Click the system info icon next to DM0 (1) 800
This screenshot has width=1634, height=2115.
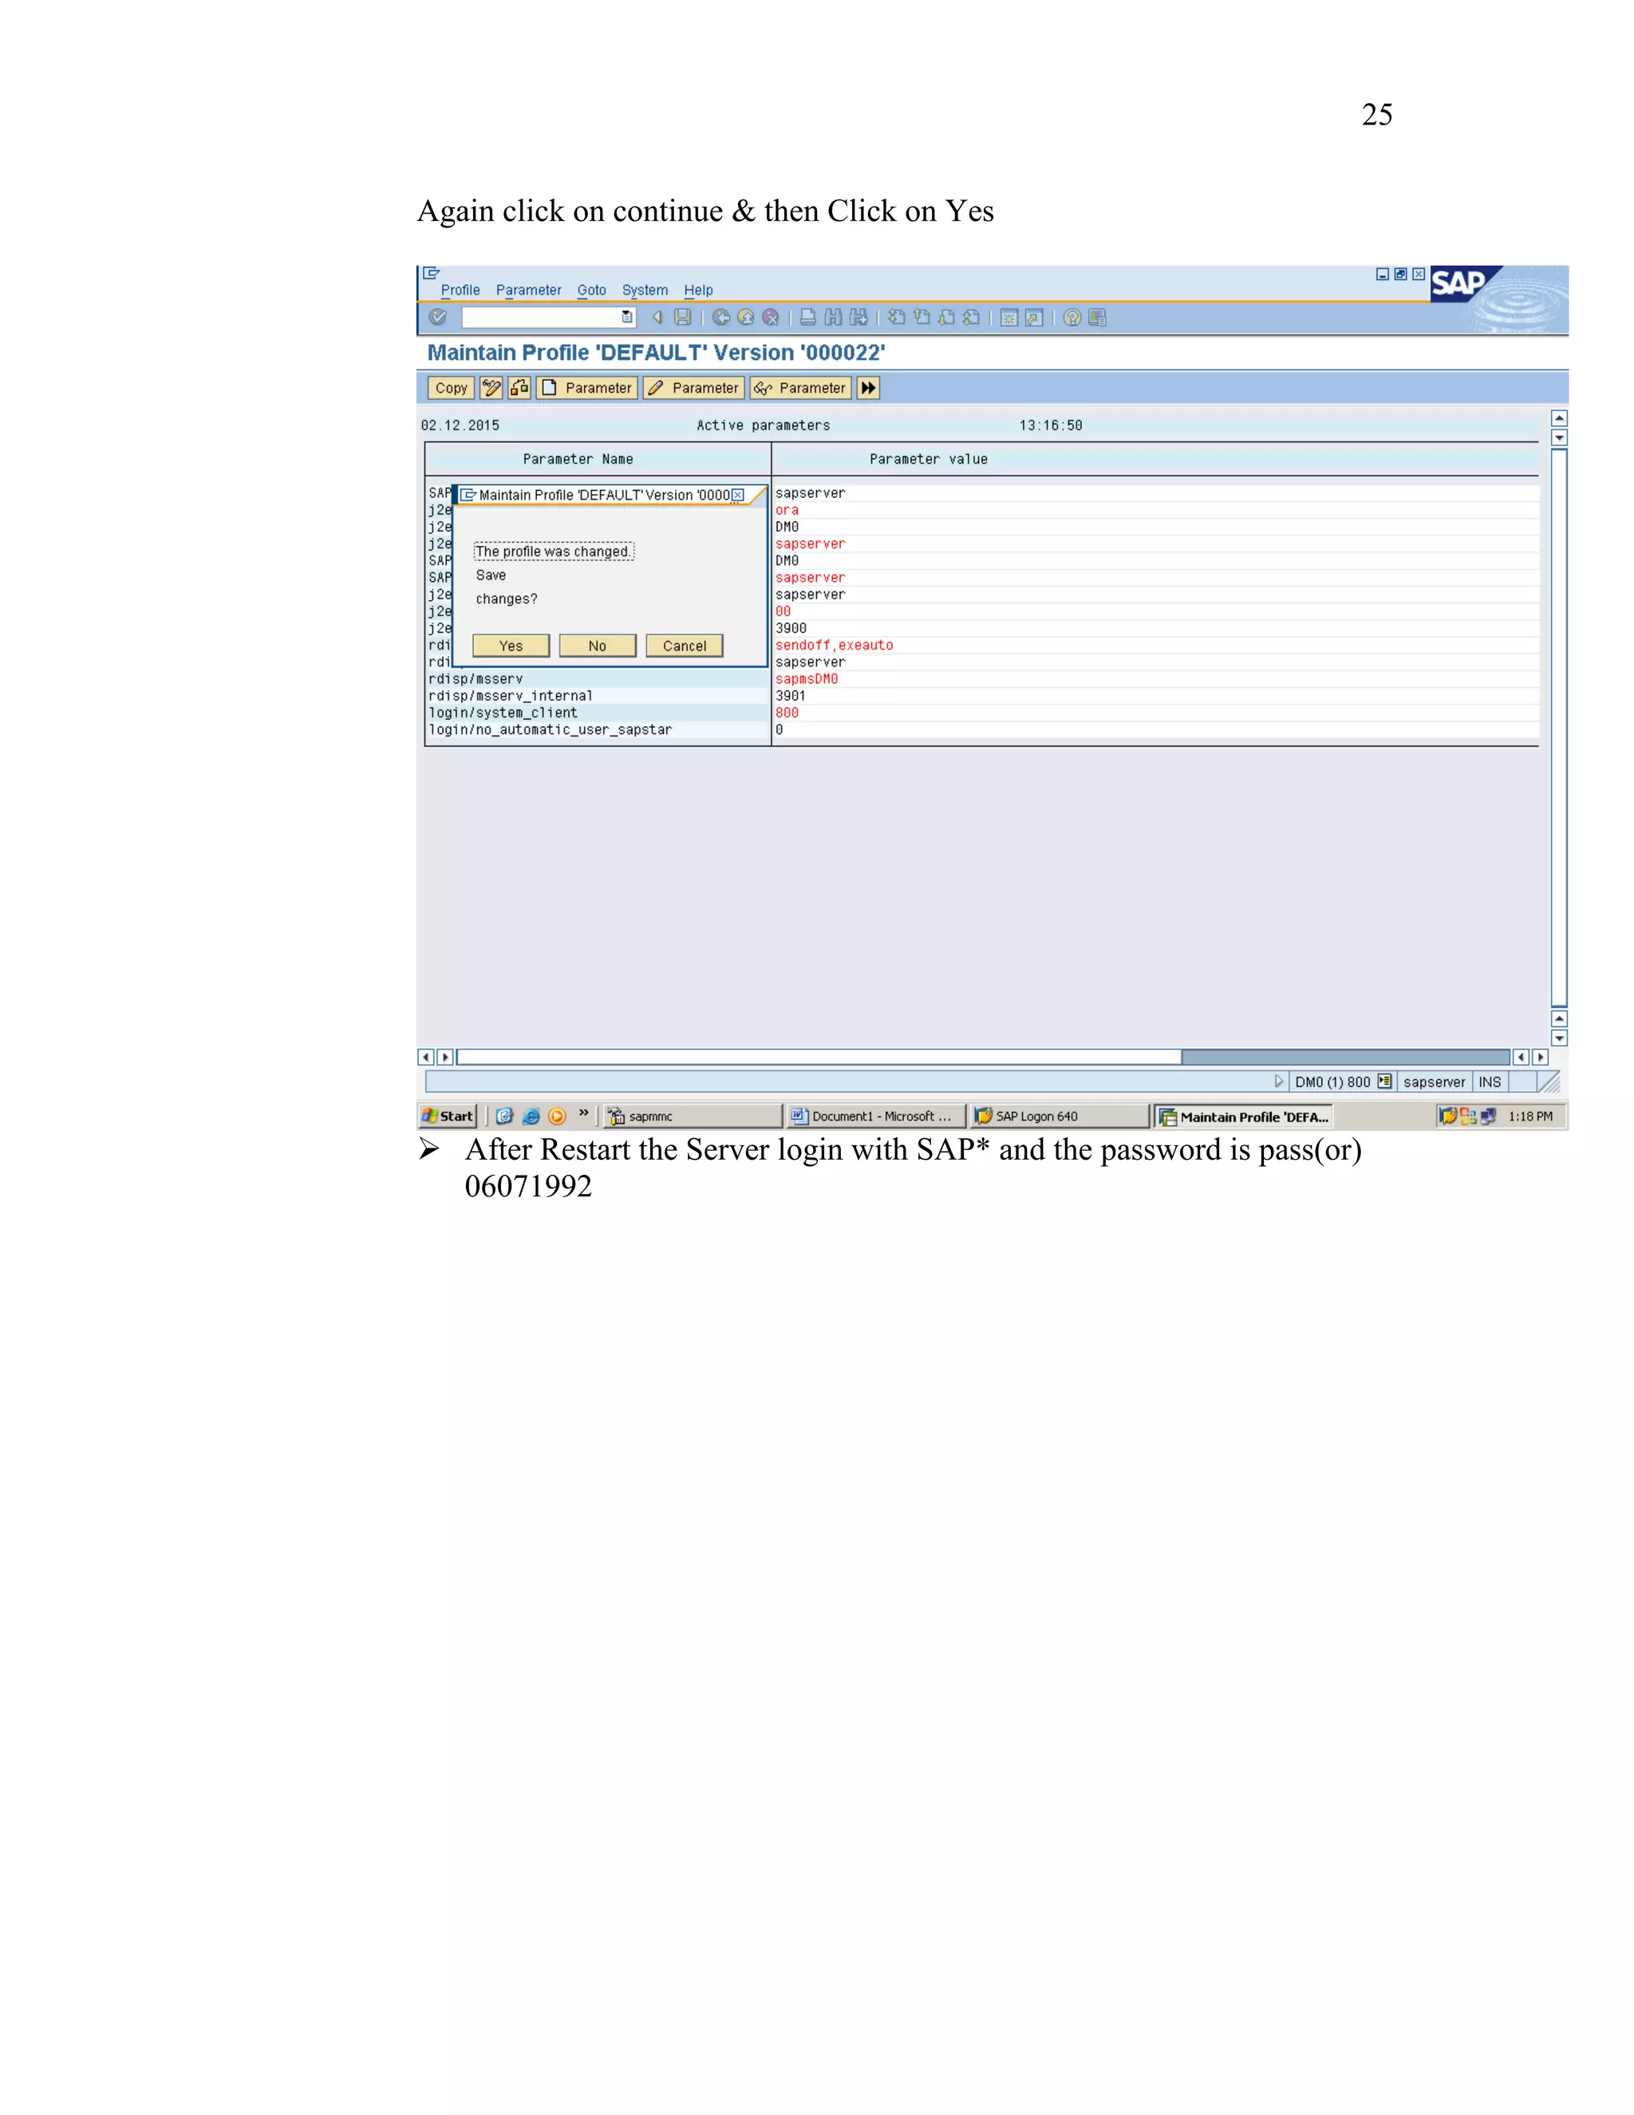[1384, 1081]
